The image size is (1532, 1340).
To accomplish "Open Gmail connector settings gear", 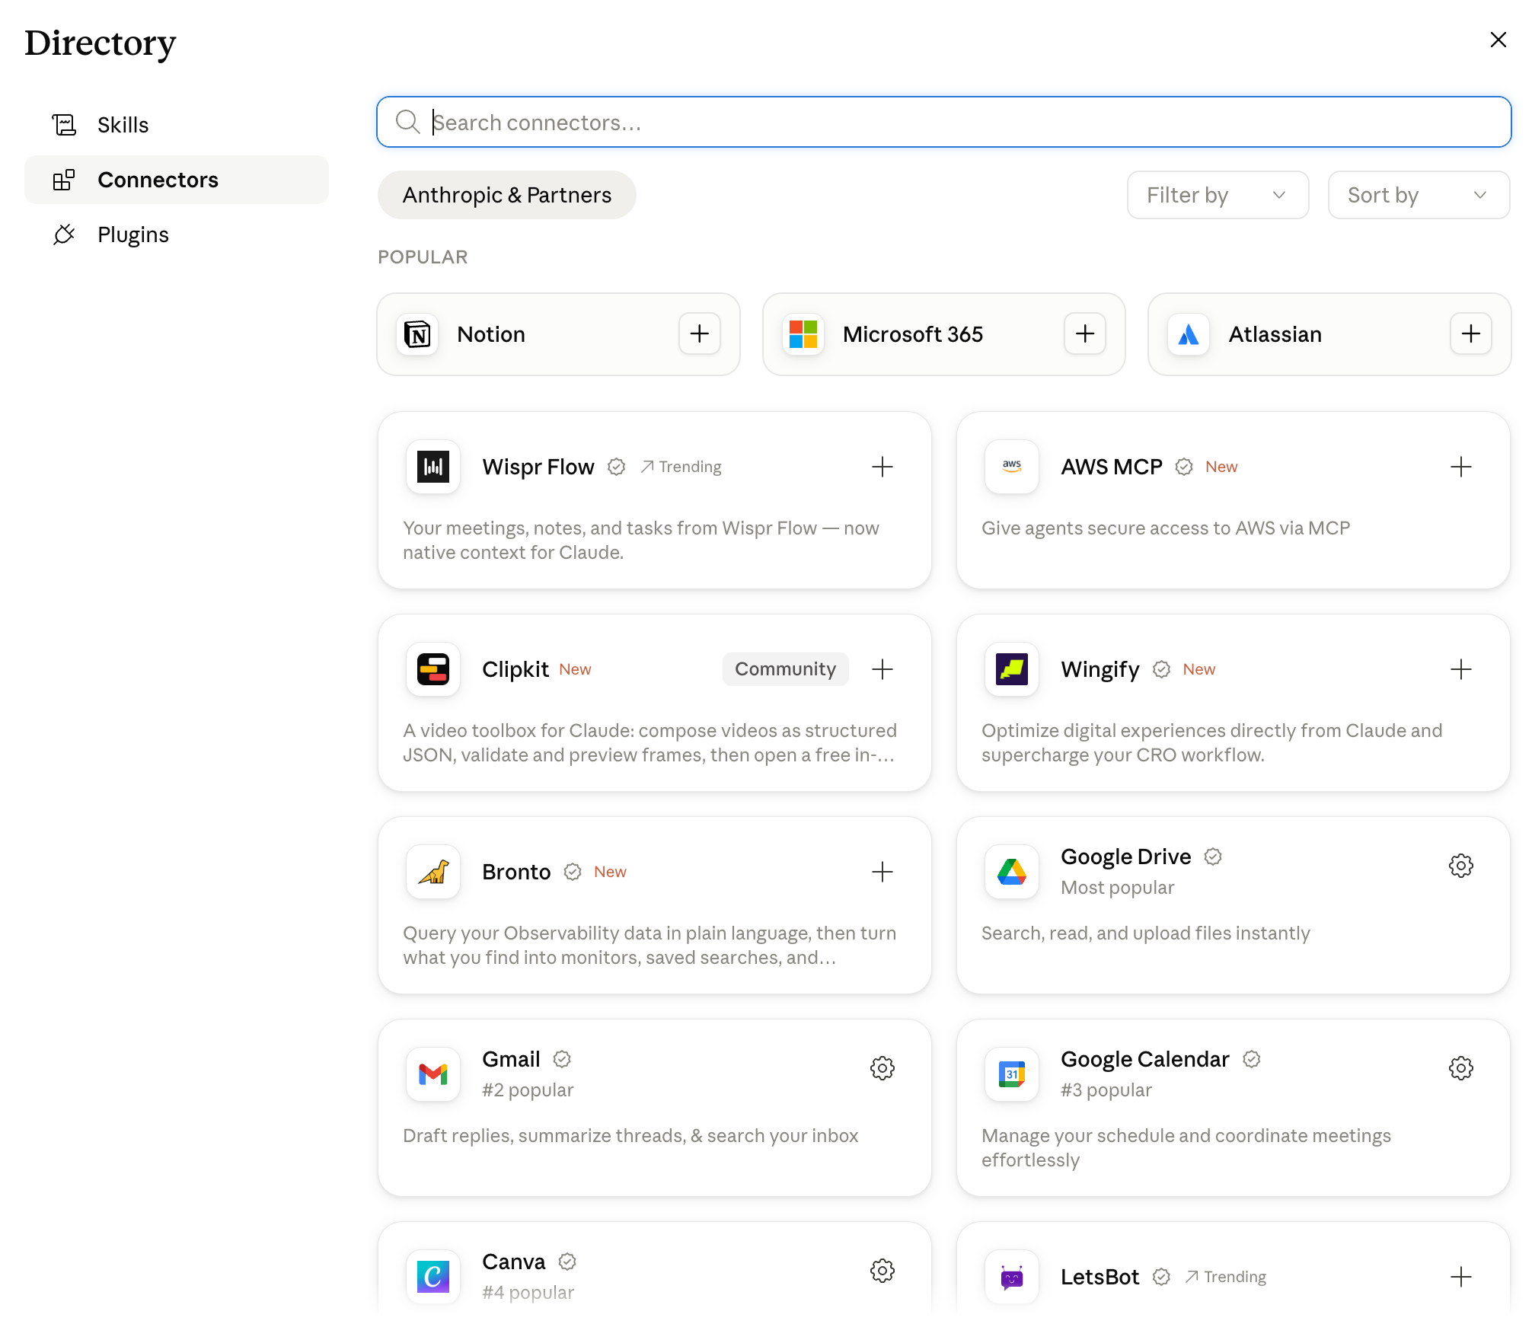I will (x=882, y=1068).
